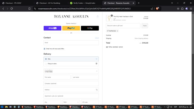Close the Roxanne Assoulin checkout tab
This screenshot has height=109, width=194.
coord(133,3)
